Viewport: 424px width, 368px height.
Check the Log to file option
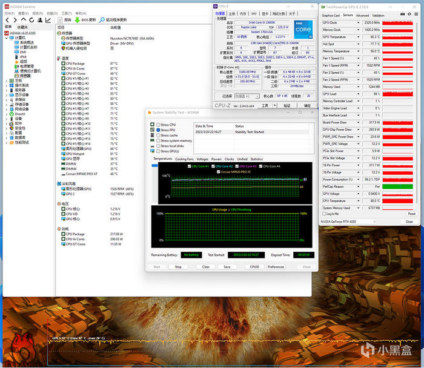325,214
